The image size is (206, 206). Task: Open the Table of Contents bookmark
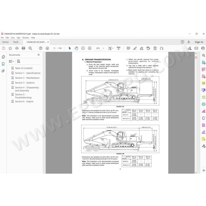coord(24,68)
